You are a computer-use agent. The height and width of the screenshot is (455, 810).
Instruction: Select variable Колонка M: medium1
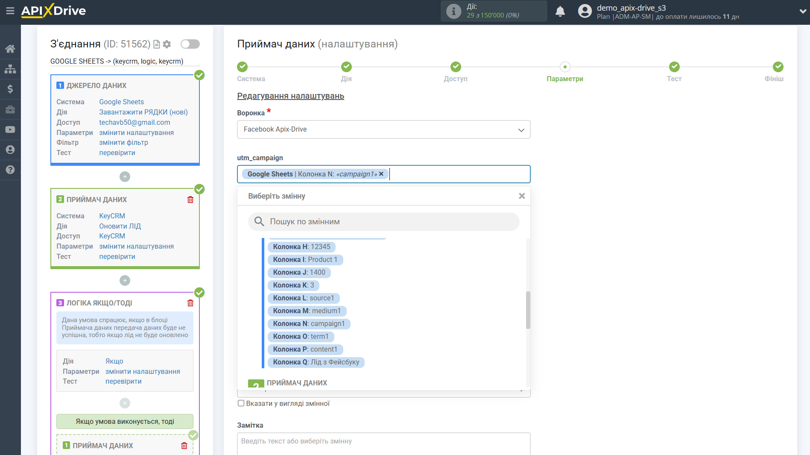point(307,311)
